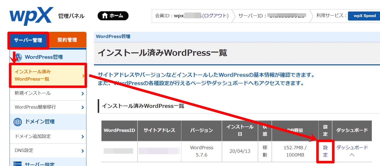Click the 20/04/13 install date cell

click(240, 151)
